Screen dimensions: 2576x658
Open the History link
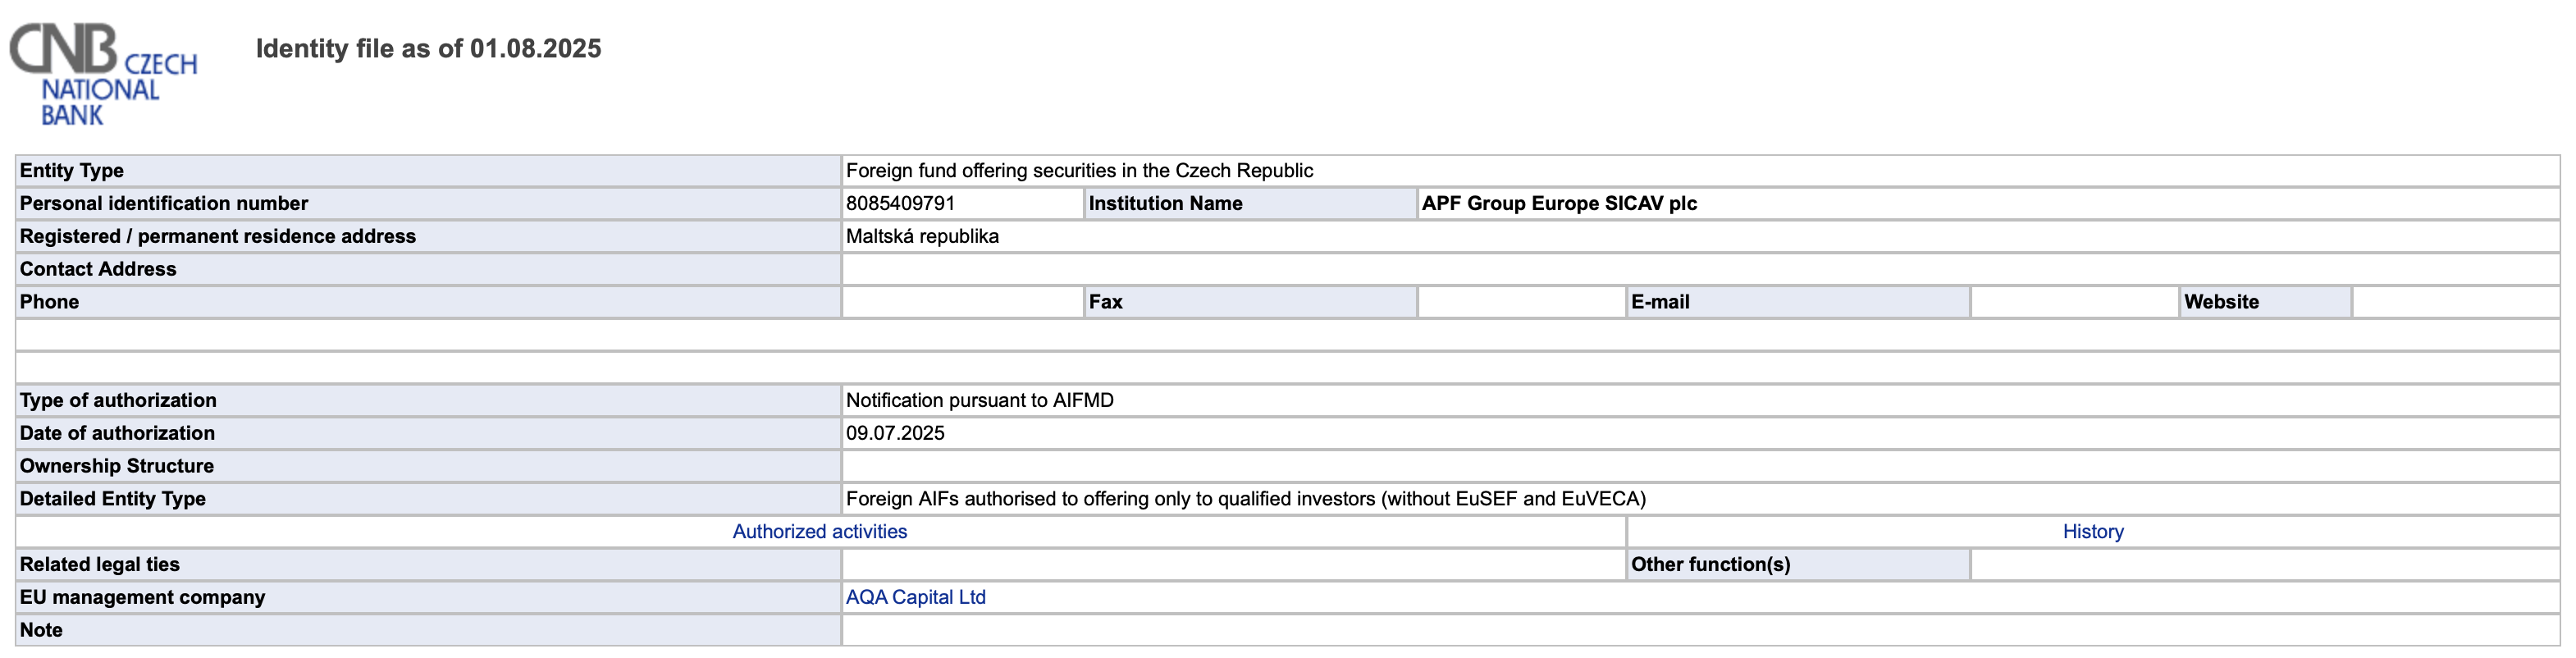pos(2092,532)
